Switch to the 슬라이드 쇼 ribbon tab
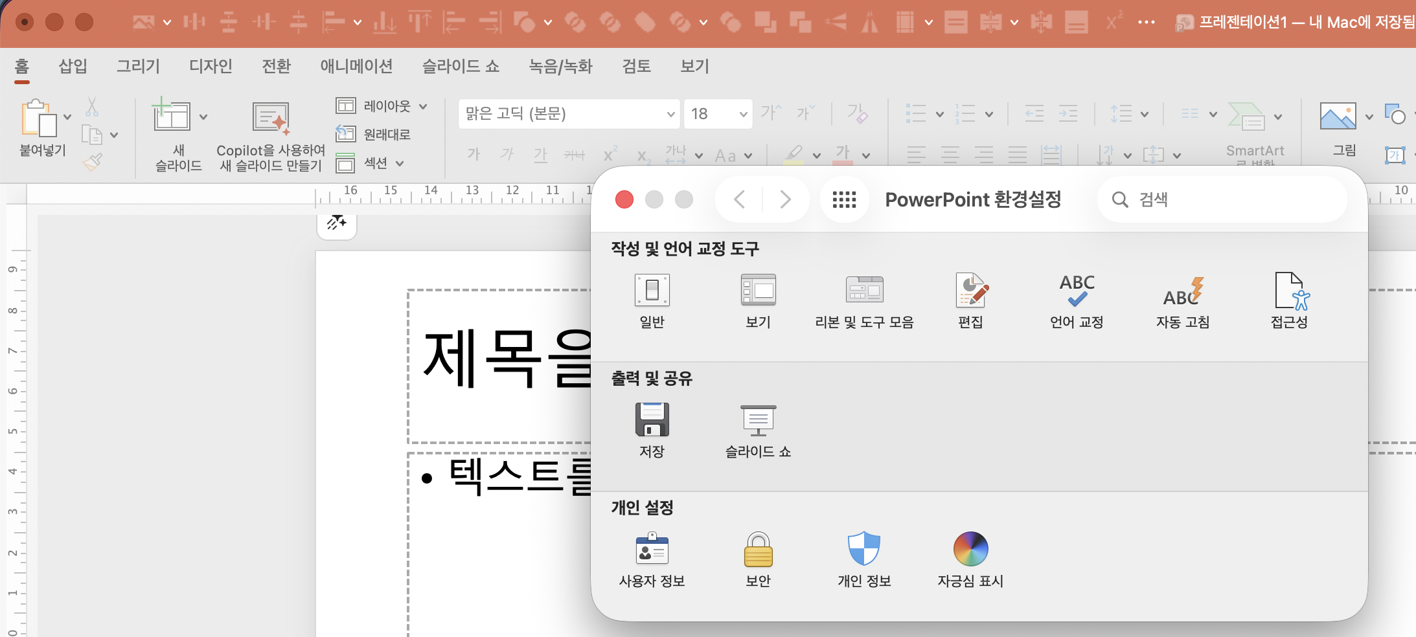Screen dimensions: 1416x637 pos(461,66)
